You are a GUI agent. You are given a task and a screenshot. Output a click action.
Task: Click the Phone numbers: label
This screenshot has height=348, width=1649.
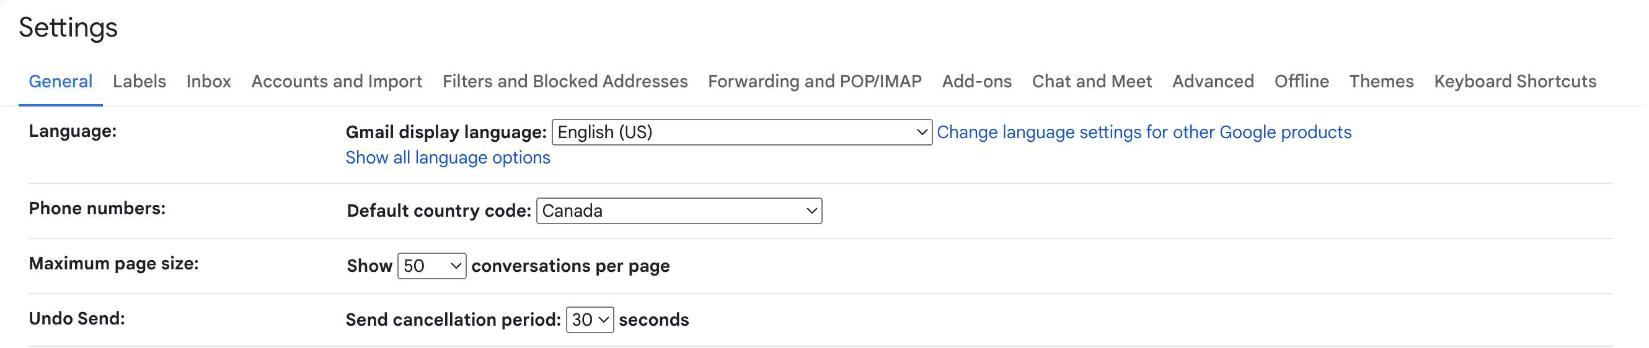pos(97,209)
